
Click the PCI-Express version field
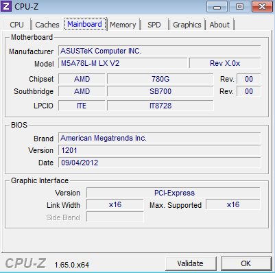(x=174, y=193)
